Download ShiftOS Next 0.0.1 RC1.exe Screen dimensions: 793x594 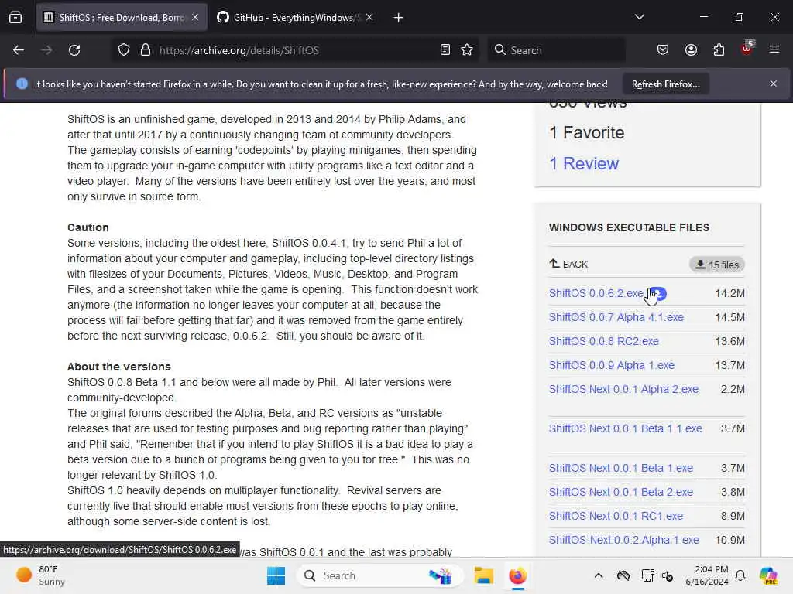coord(616,516)
